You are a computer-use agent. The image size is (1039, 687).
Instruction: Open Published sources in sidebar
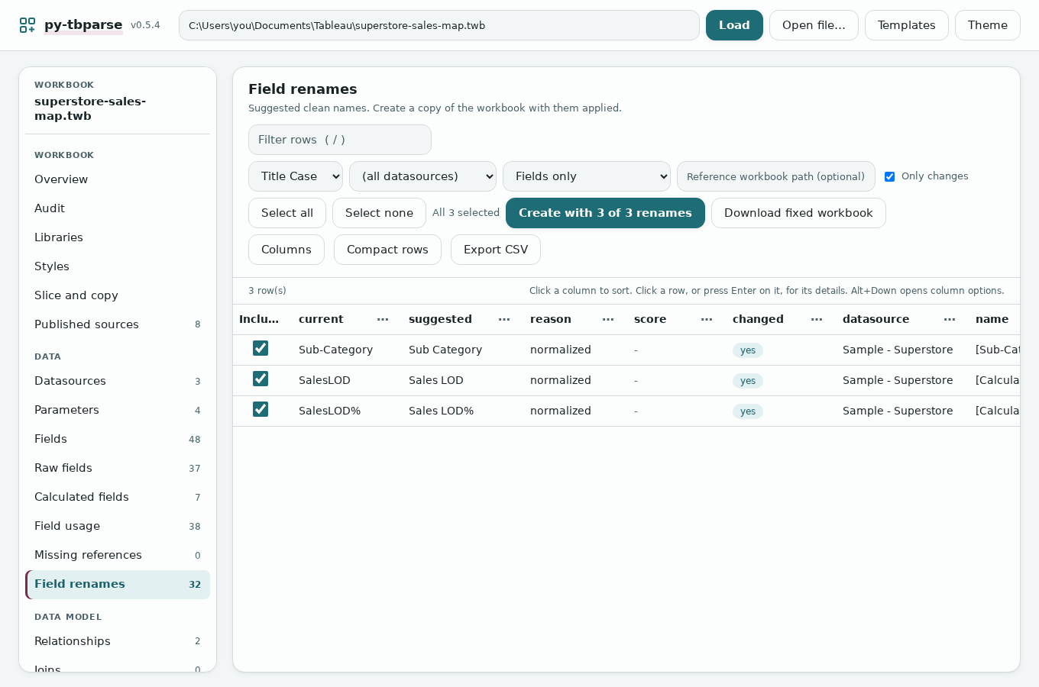pyautogui.click(x=118, y=324)
